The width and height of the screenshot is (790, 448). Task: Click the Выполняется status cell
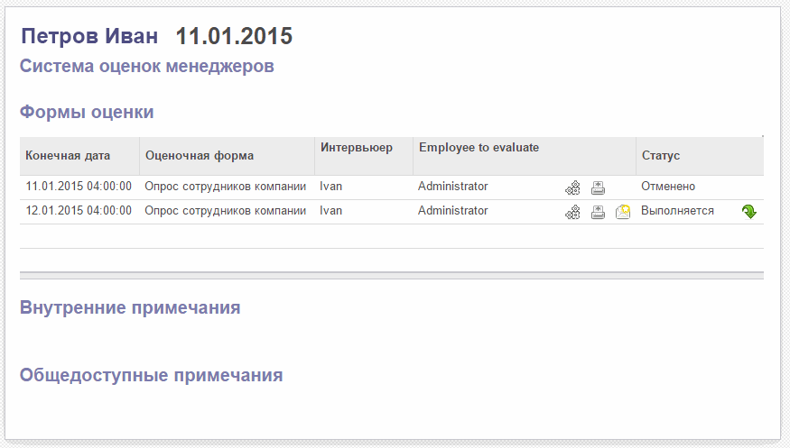(x=677, y=211)
